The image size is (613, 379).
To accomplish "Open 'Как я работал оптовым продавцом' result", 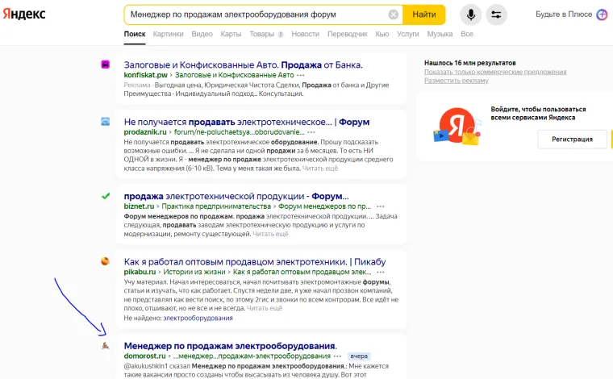I will tap(254, 261).
